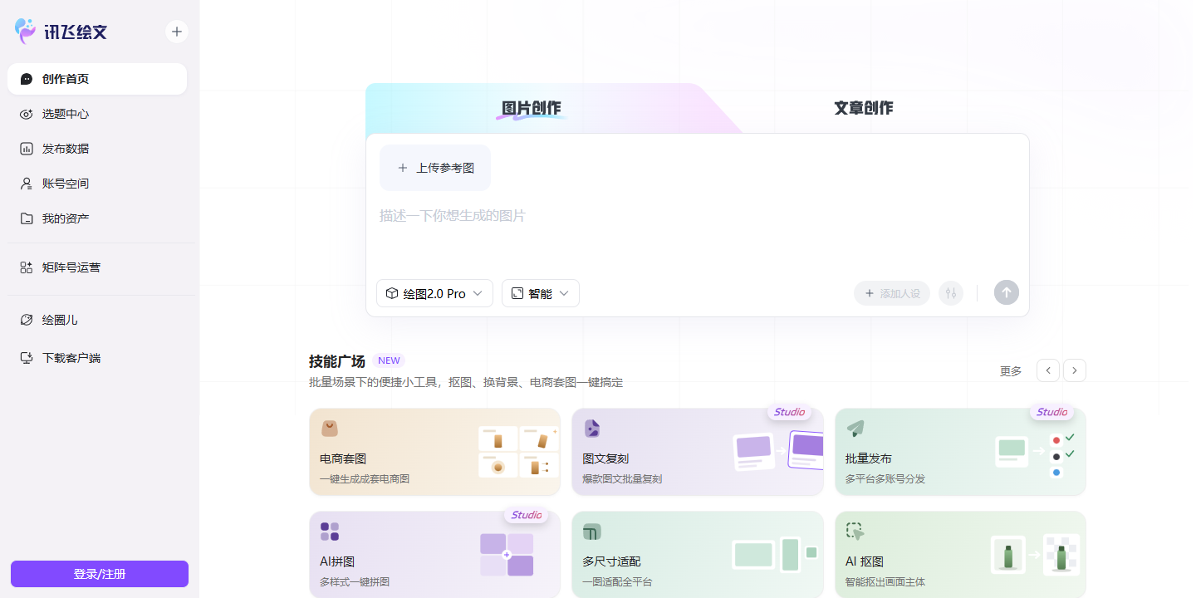The image size is (1196, 598).
Task: Click the 多平台多账号分发 subtitle
Action: point(885,478)
